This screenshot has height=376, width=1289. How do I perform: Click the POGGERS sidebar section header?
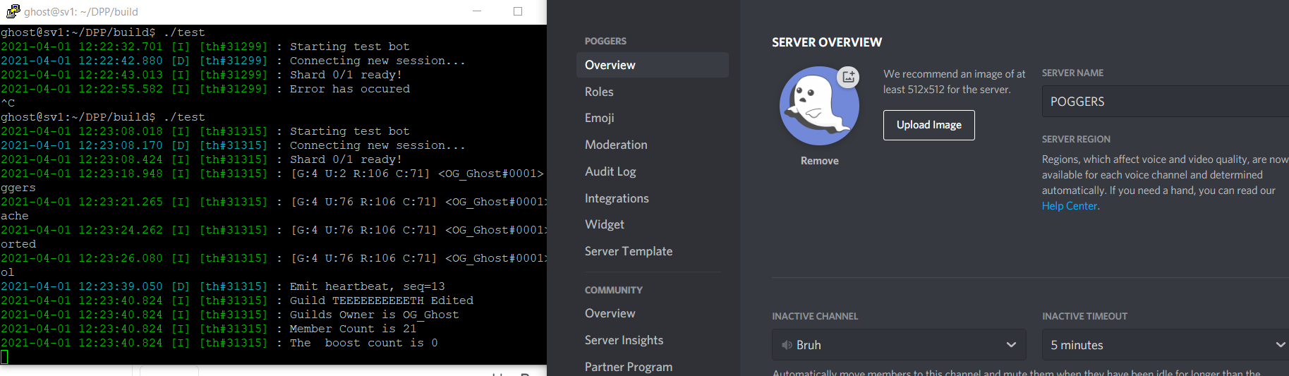point(605,41)
